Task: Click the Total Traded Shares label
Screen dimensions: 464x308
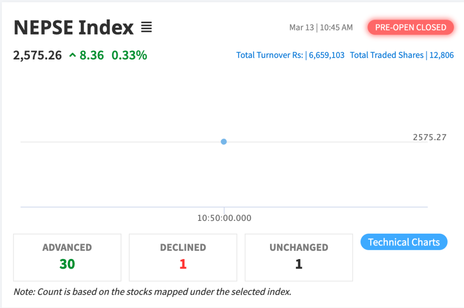Action: point(387,55)
